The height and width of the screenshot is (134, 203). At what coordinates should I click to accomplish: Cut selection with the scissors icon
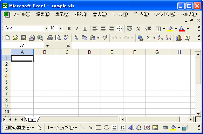pyautogui.click(x=76, y=38)
